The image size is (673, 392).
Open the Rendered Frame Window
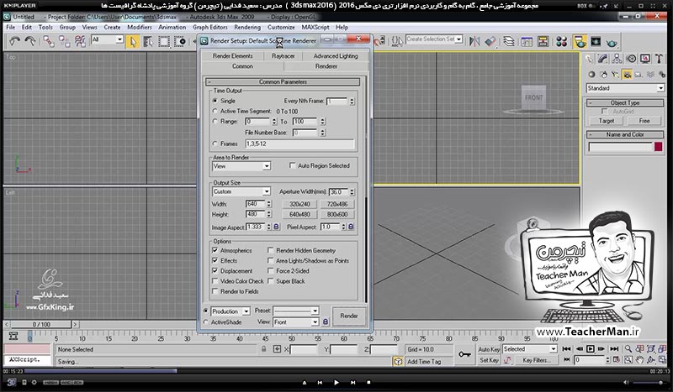tap(596, 42)
